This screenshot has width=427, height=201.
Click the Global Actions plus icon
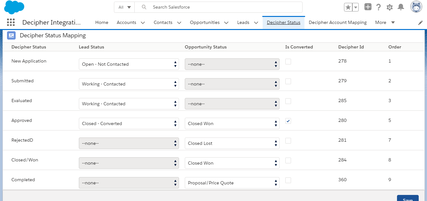click(368, 7)
